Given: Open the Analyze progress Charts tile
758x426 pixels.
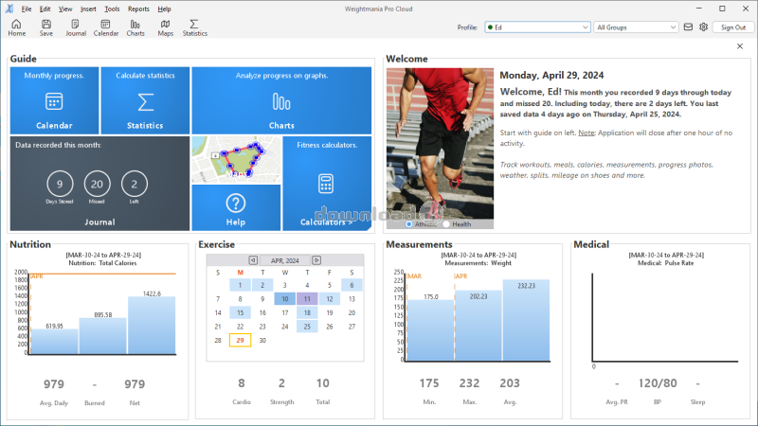Looking at the screenshot, I should point(281,100).
